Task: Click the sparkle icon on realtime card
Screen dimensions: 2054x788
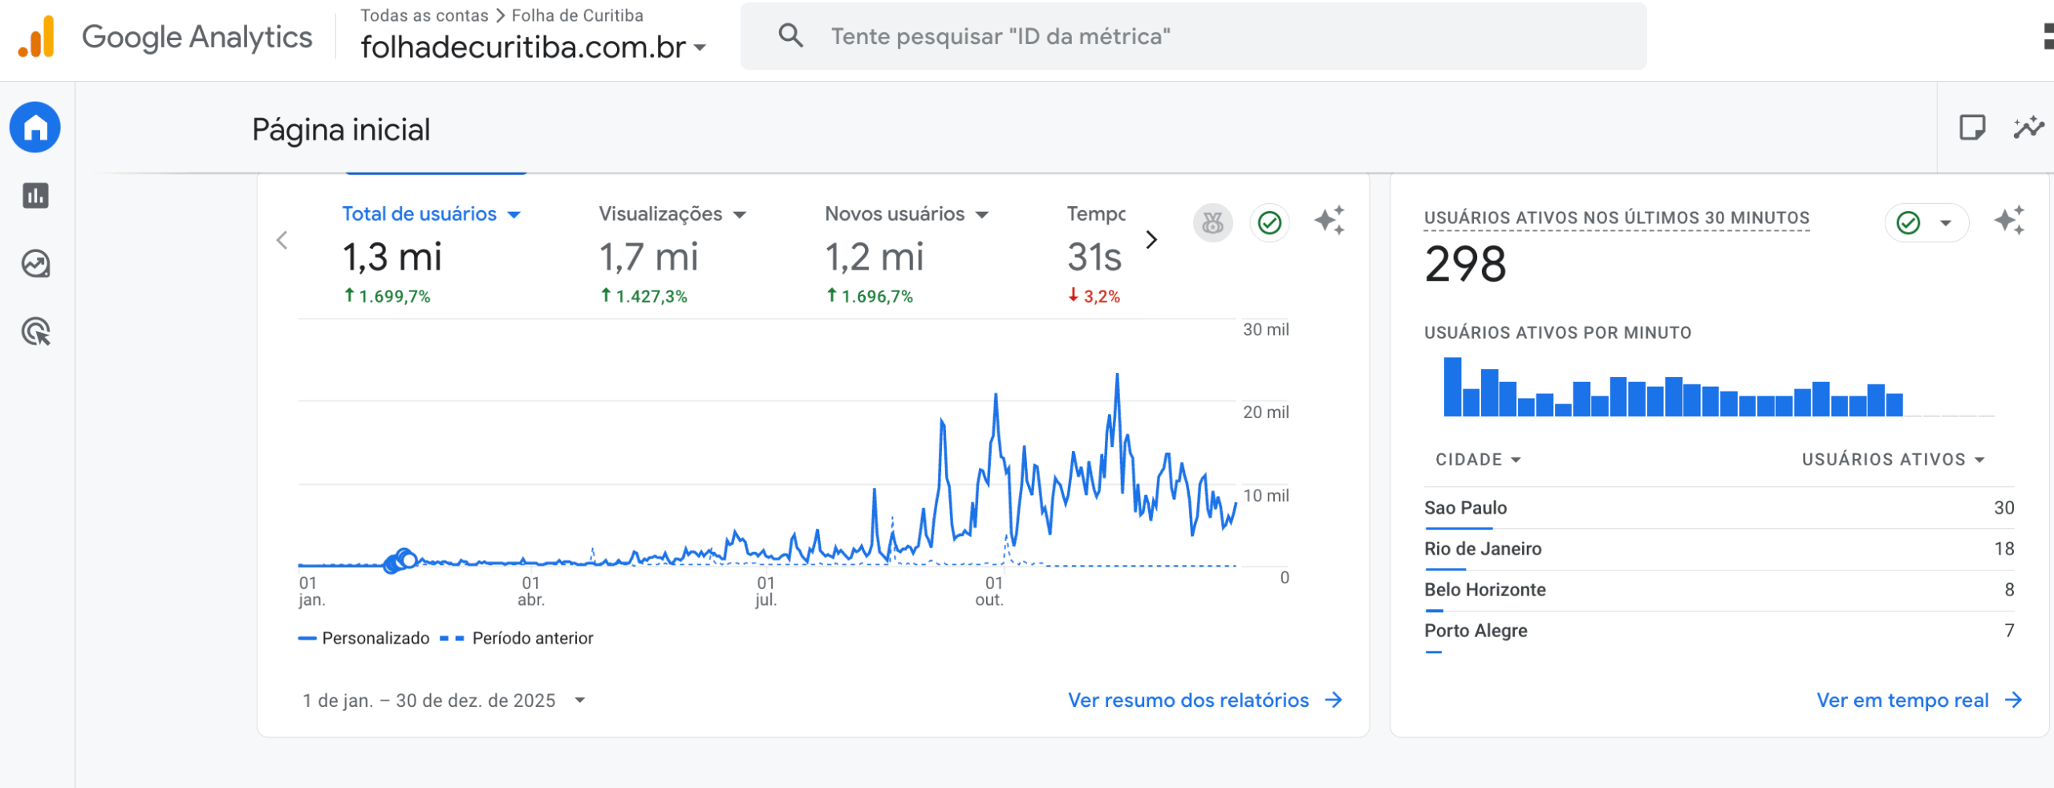Action: [2009, 221]
